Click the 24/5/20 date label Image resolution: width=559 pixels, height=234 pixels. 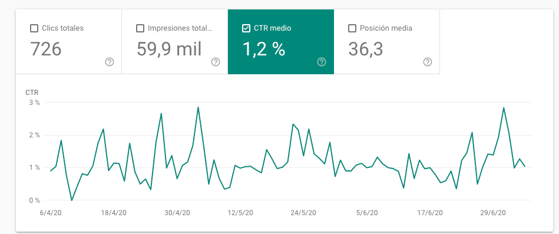pos(303,213)
